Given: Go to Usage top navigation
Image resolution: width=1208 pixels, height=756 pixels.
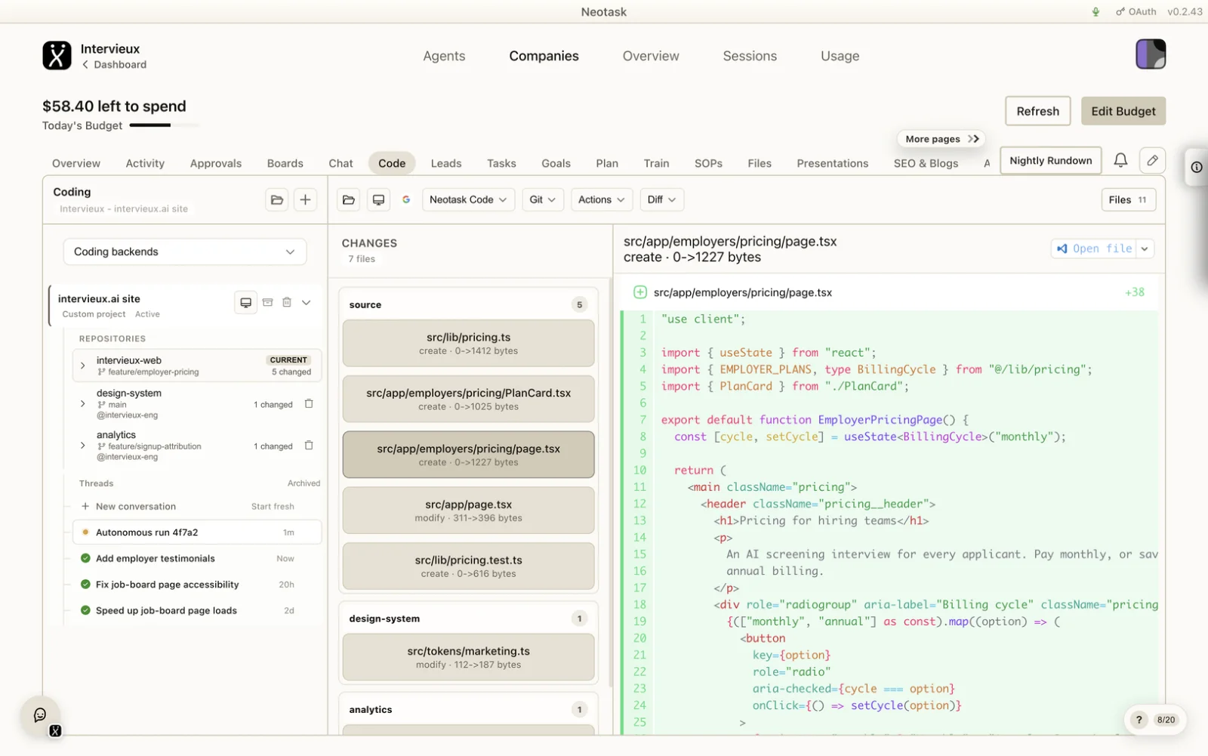Looking at the screenshot, I should click(x=840, y=56).
